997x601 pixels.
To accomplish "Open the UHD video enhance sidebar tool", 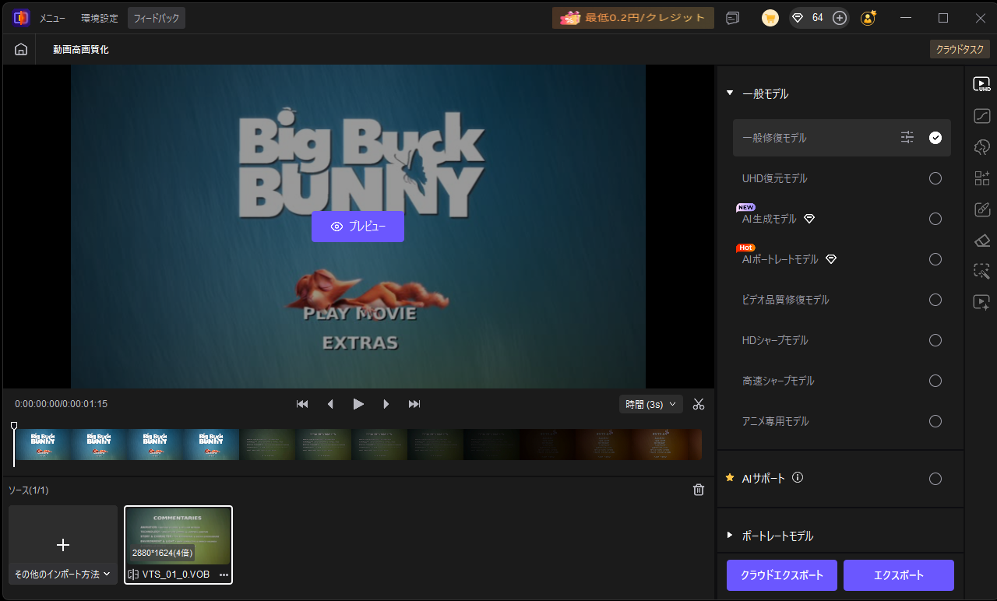I will (981, 84).
